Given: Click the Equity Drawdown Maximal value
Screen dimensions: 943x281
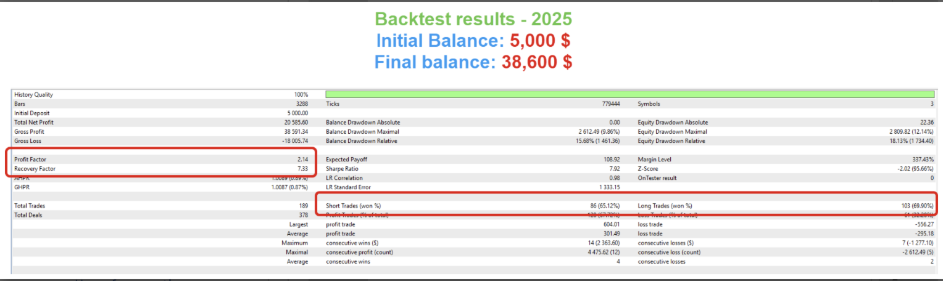Looking at the screenshot, I should click(x=907, y=132).
